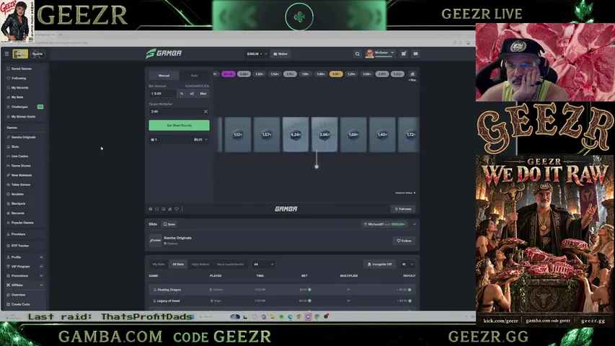Clear the target multiplier field
The image size is (615, 346).
coord(205,112)
